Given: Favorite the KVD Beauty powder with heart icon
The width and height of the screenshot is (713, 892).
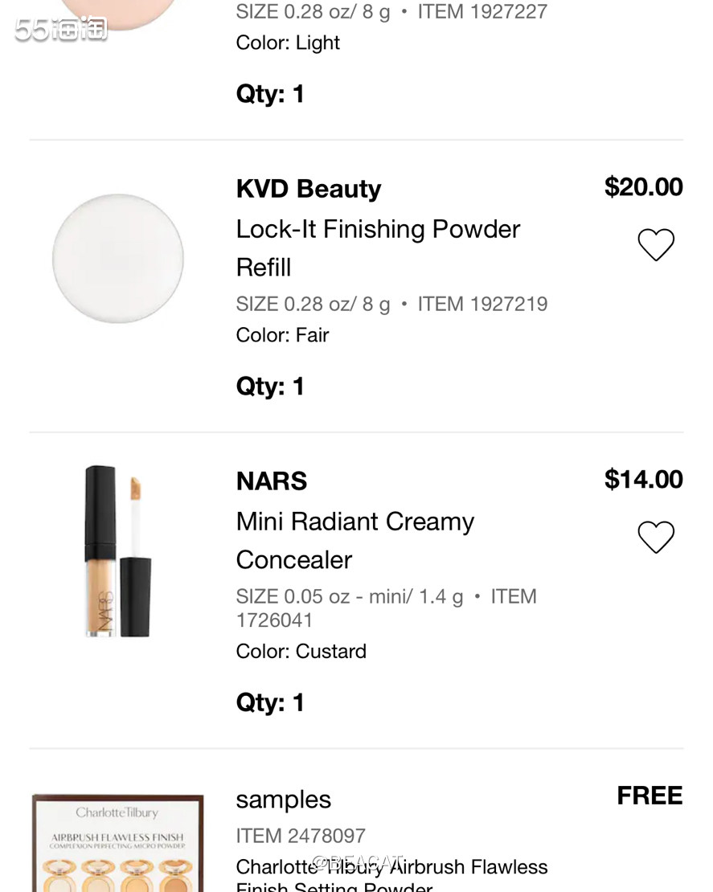Looking at the screenshot, I should [656, 245].
